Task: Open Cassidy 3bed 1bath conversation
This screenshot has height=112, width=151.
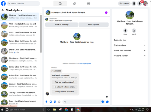Action: coord(20,94)
